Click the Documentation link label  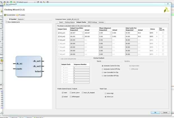coord(11,15)
